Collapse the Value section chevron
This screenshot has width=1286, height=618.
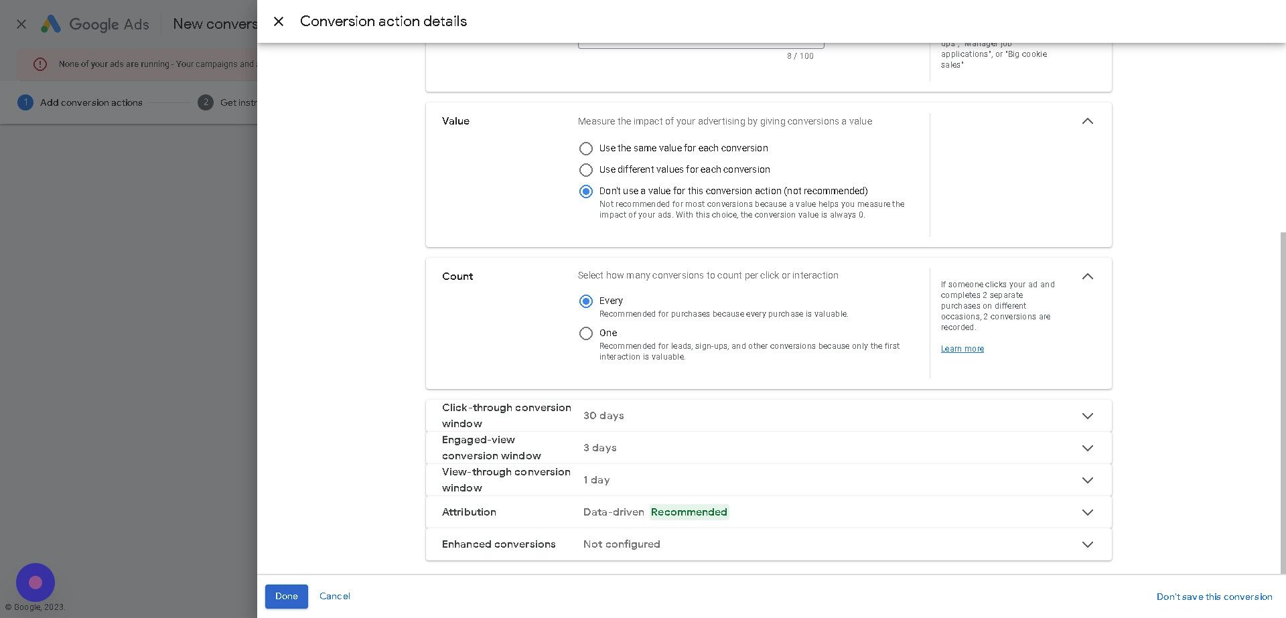(x=1087, y=121)
